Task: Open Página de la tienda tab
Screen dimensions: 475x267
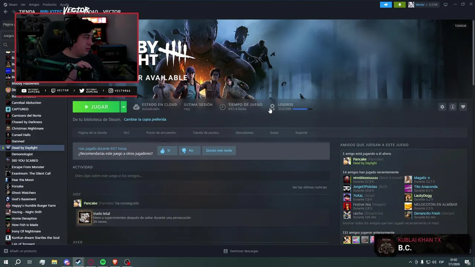Action: point(92,132)
